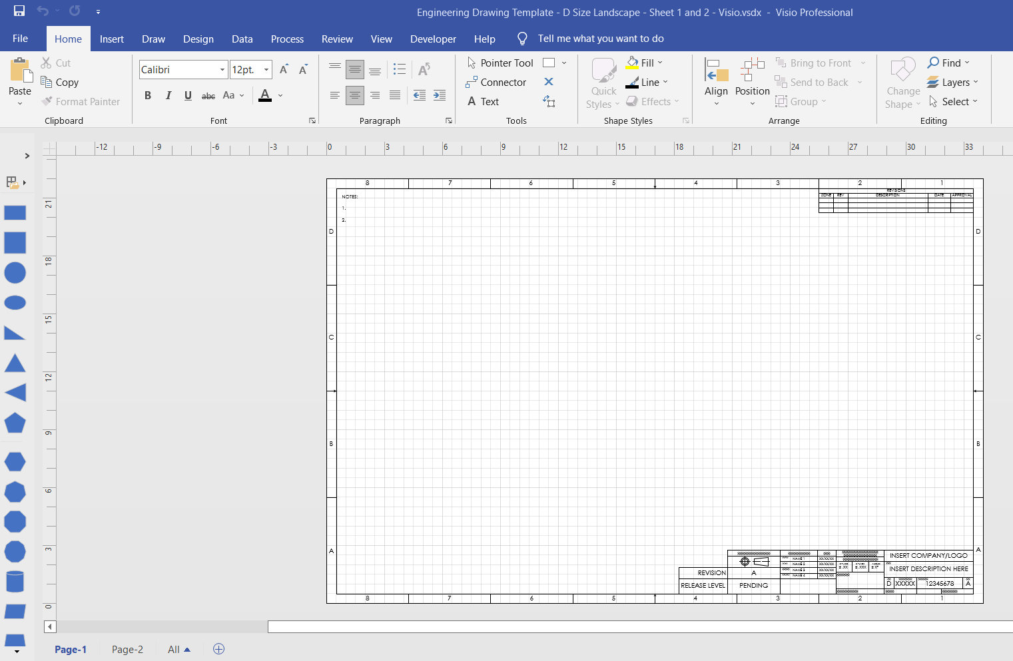The width and height of the screenshot is (1013, 661).
Task: Click the horizontal scrollbar left arrow
Action: [49, 626]
